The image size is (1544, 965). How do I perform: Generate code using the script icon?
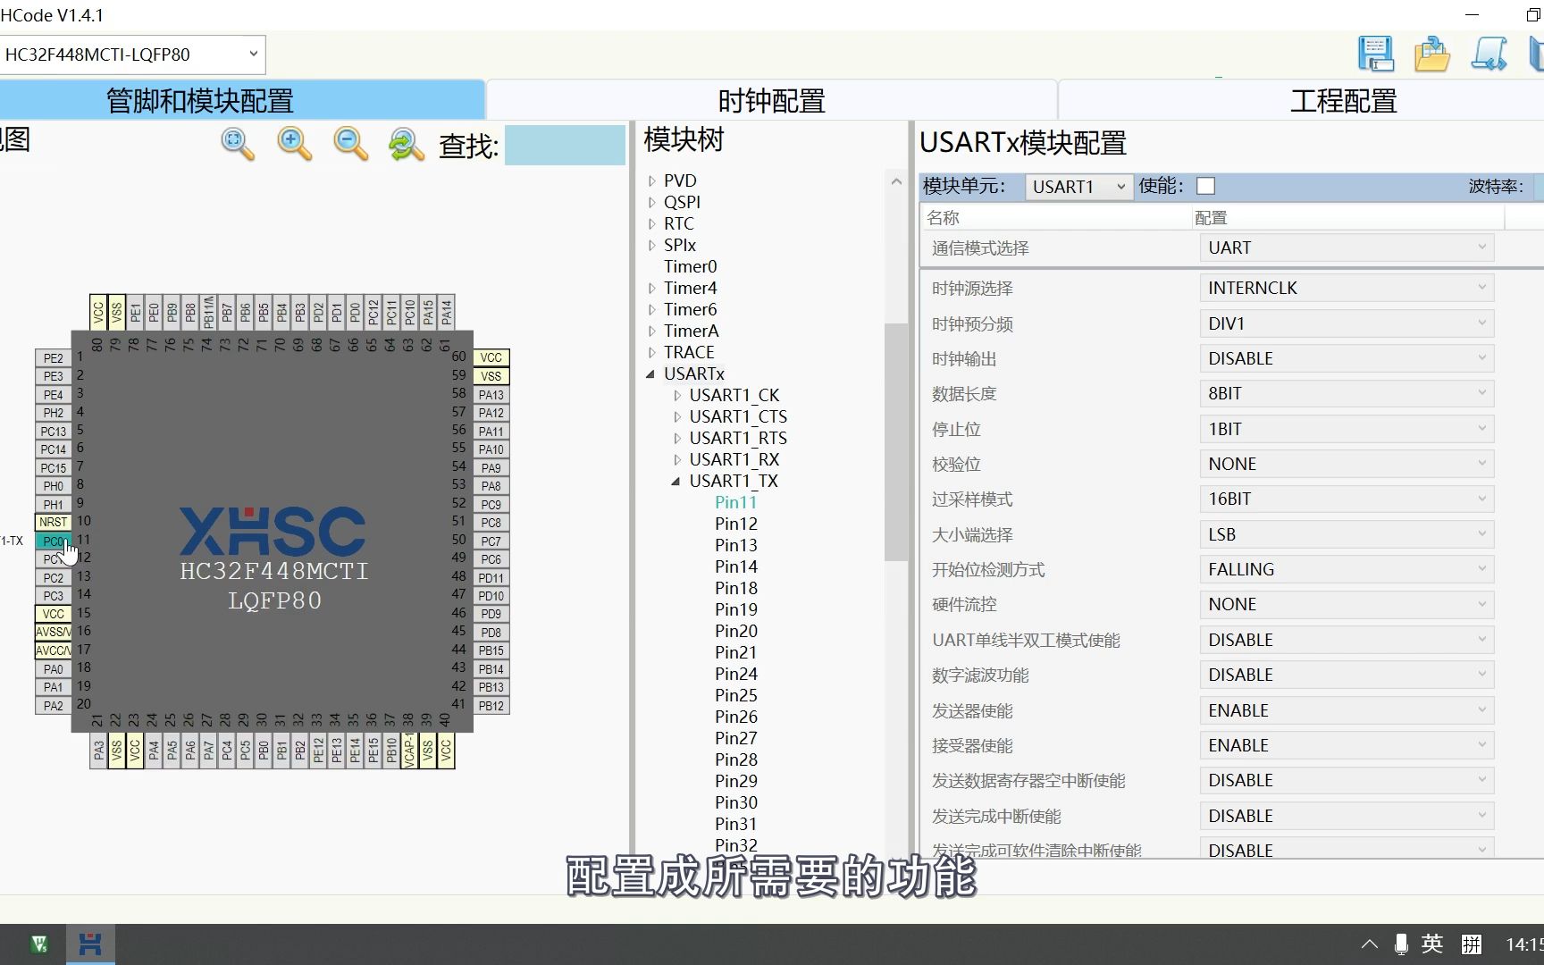[1489, 54]
